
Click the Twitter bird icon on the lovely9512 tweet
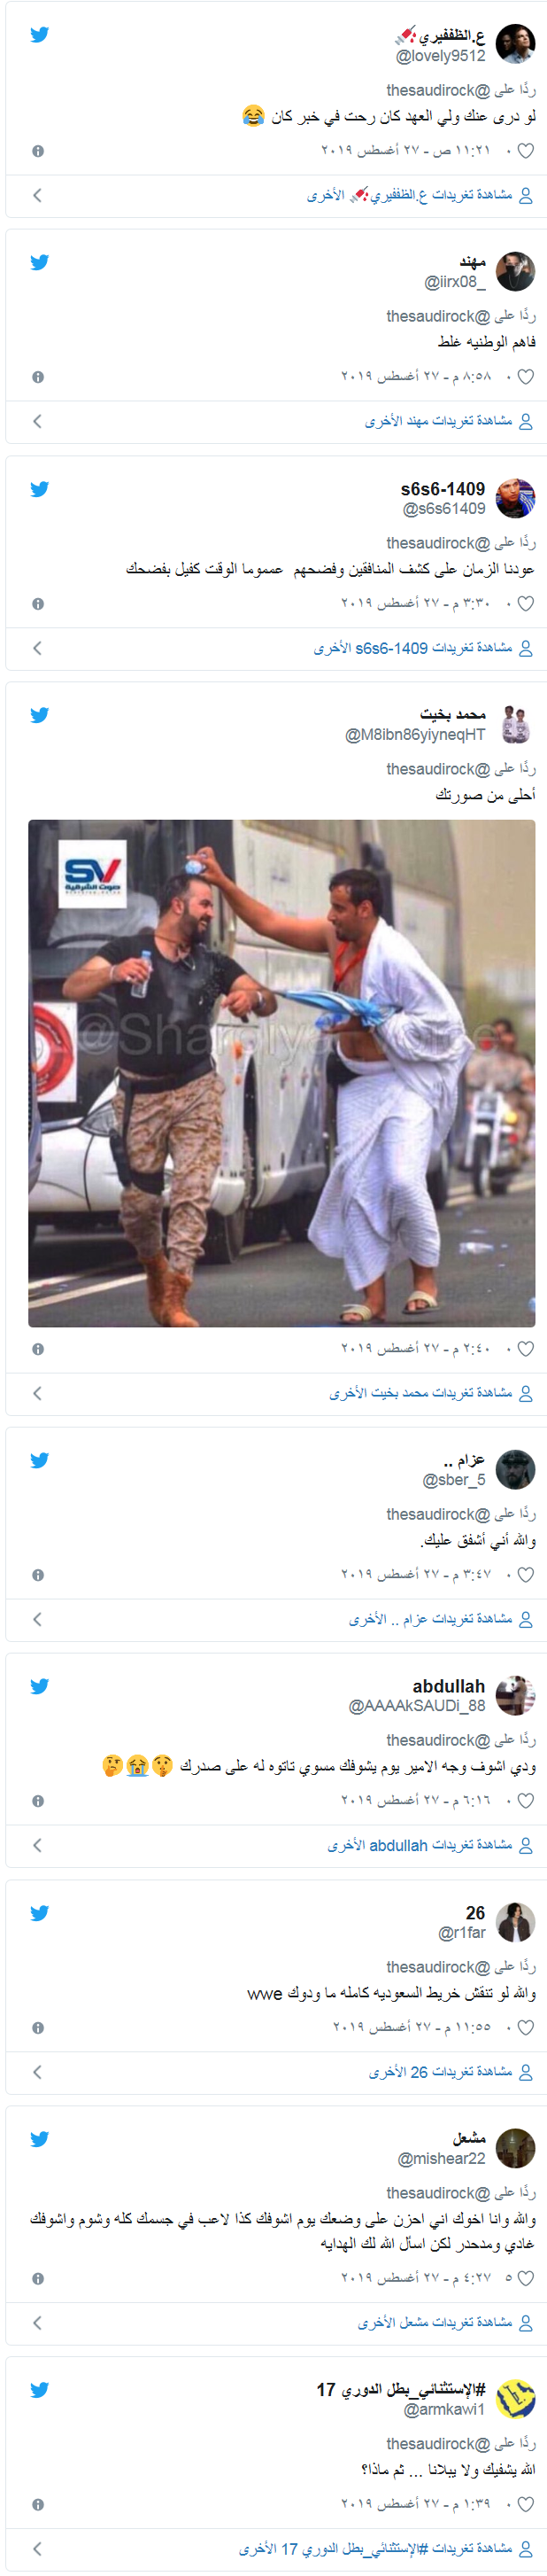(x=39, y=35)
